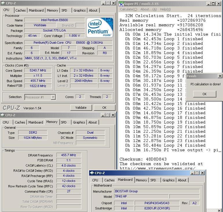Click the Manufacturer field BIOSTAR Group
The height and width of the screenshot is (212, 223).
(157, 191)
